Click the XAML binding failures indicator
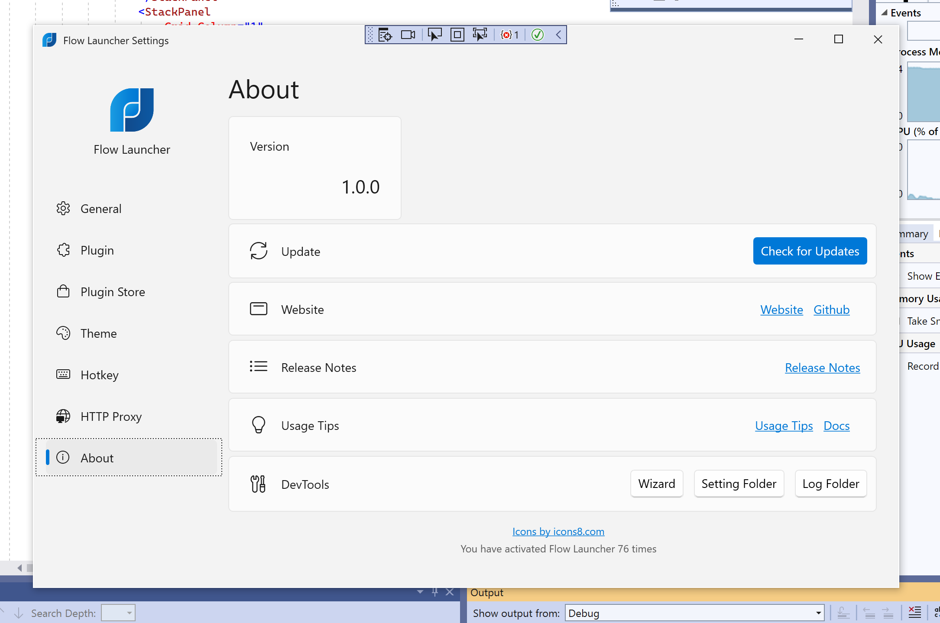Viewport: 940px width, 623px height. point(509,35)
